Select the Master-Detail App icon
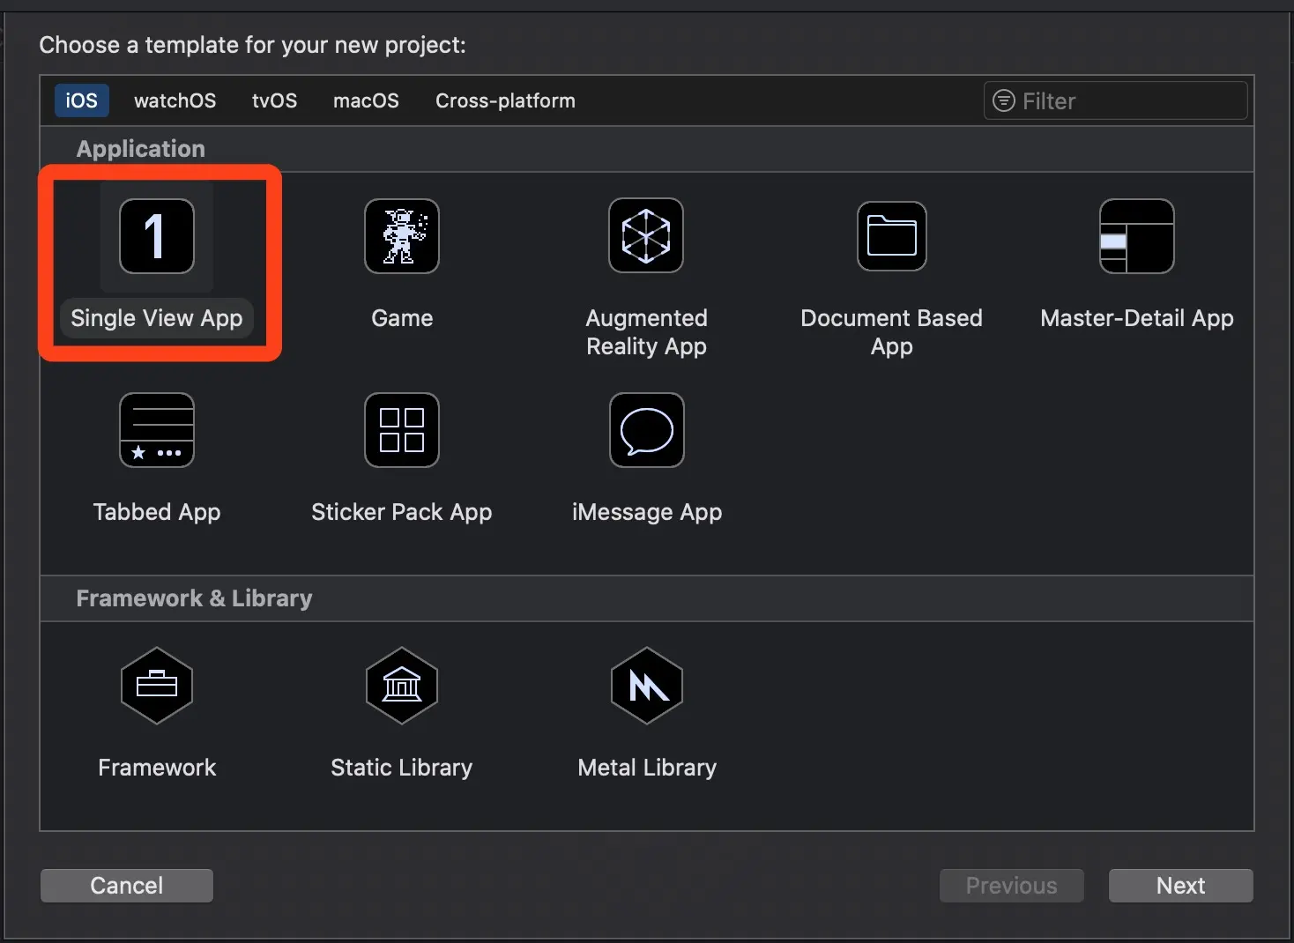 click(x=1137, y=236)
